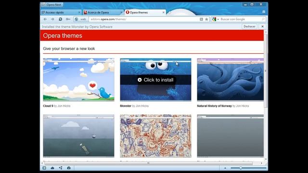The image size is (308, 173).
Task: Switch to Acceso rápido tab
Action: coord(61,12)
